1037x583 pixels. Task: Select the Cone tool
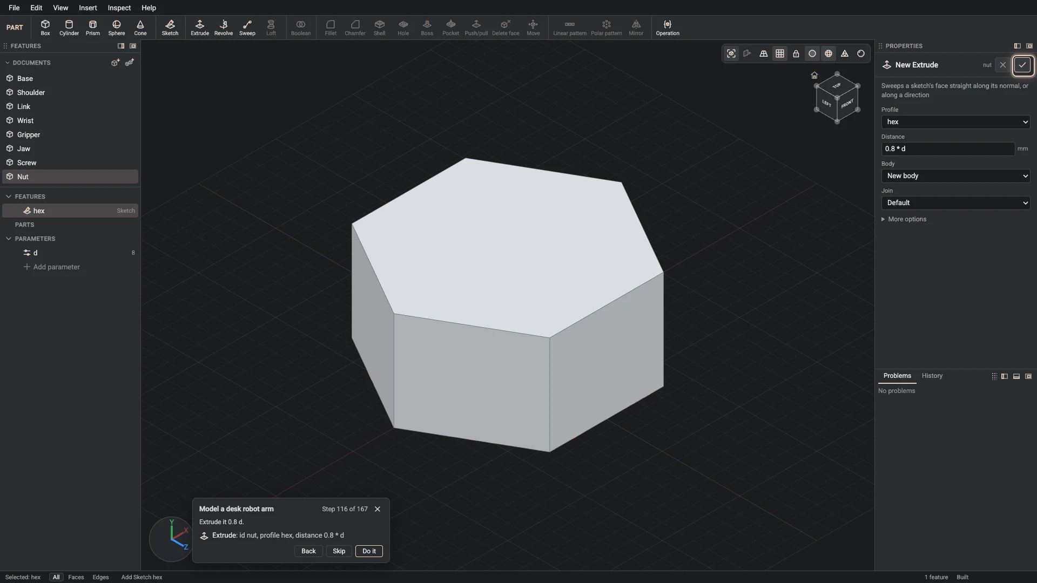pos(140,28)
